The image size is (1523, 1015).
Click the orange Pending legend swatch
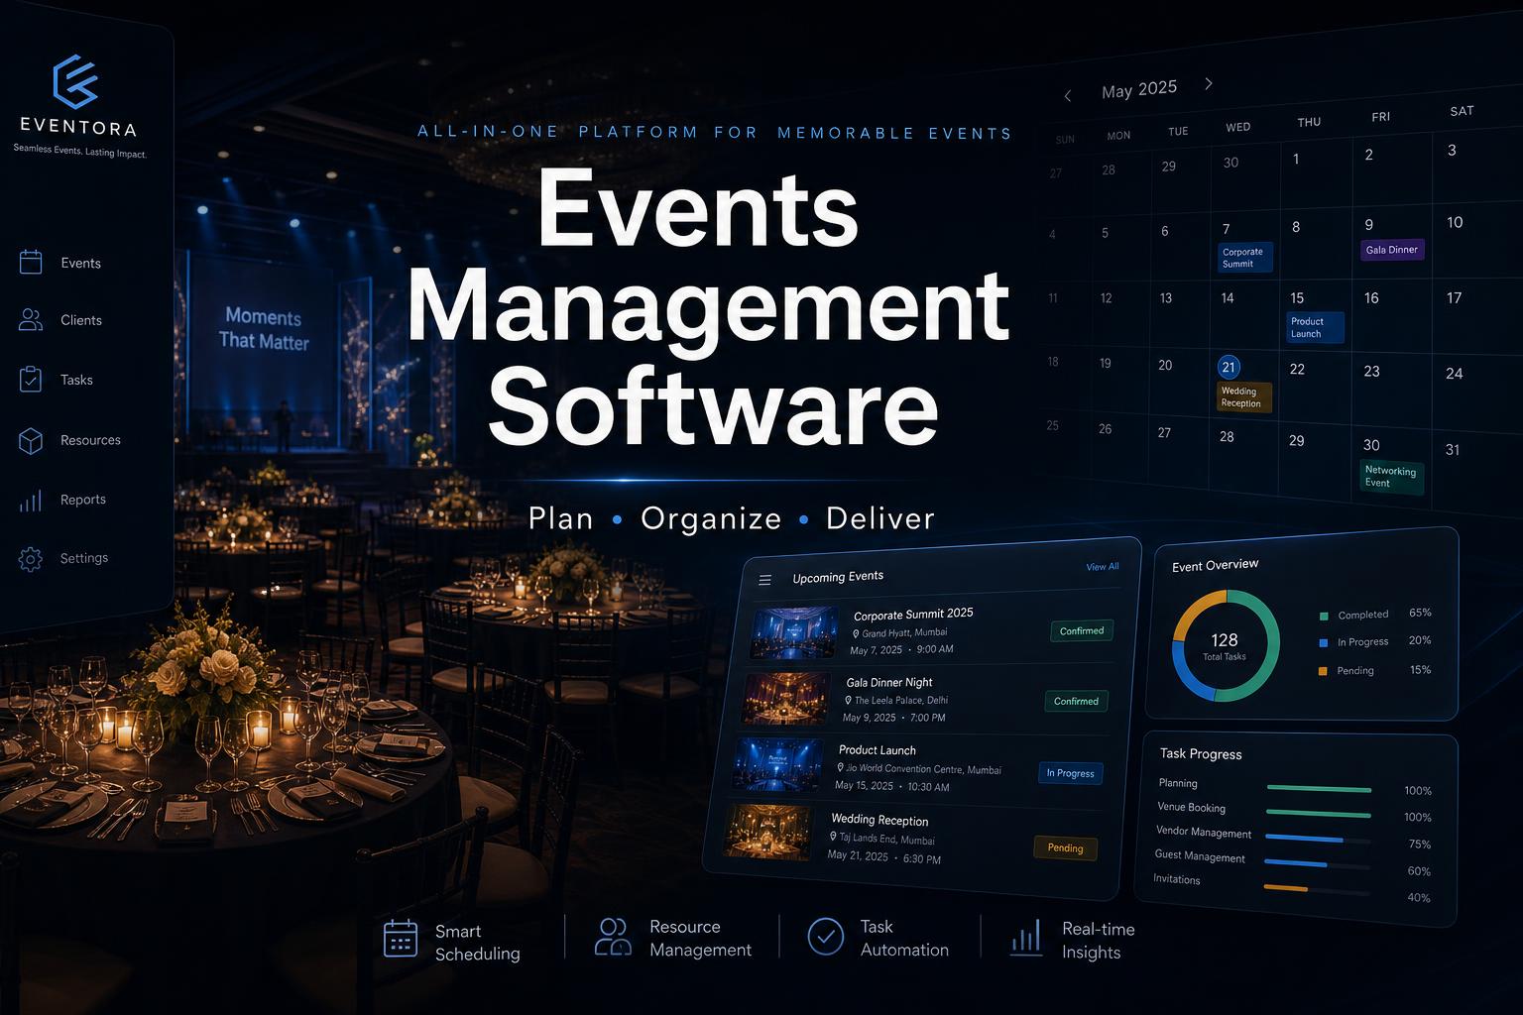[1323, 671]
